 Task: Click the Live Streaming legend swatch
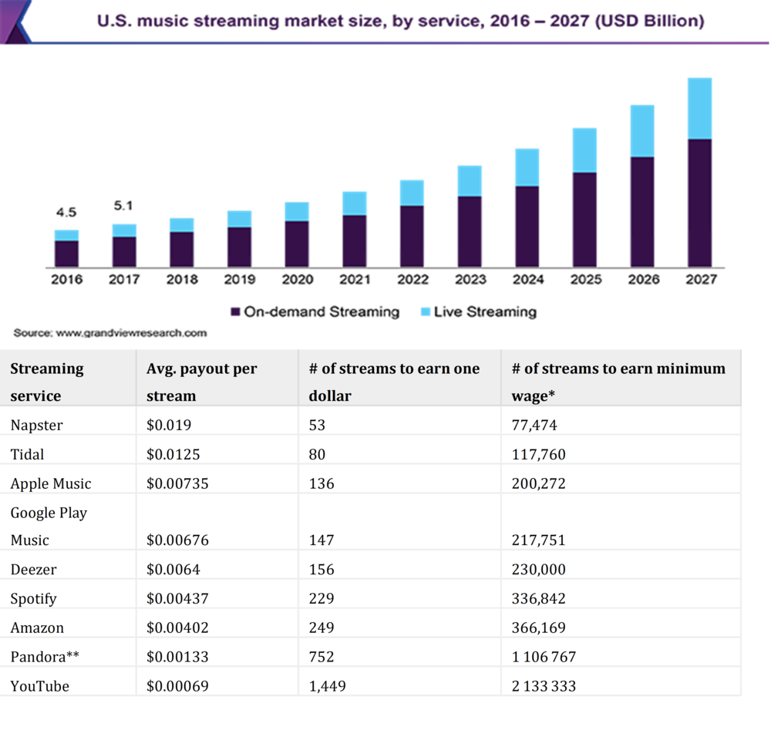(426, 311)
